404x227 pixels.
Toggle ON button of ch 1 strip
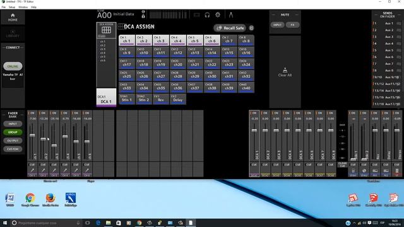click(32, 113)
